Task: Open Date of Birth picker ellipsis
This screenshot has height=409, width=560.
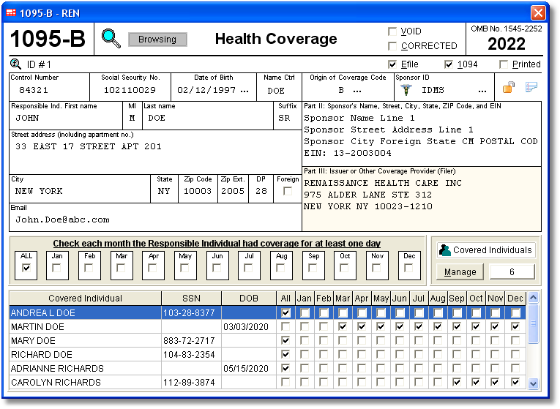Action: click(x=244, y=91)
